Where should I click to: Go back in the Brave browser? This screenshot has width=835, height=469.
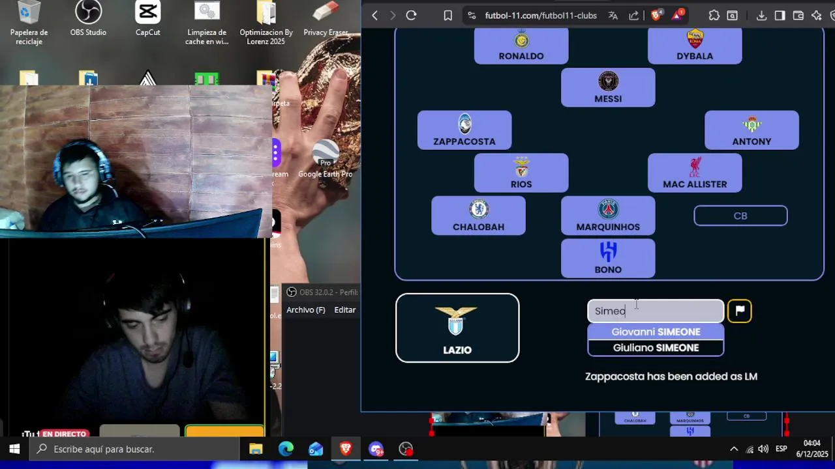[x=374, y=16]
